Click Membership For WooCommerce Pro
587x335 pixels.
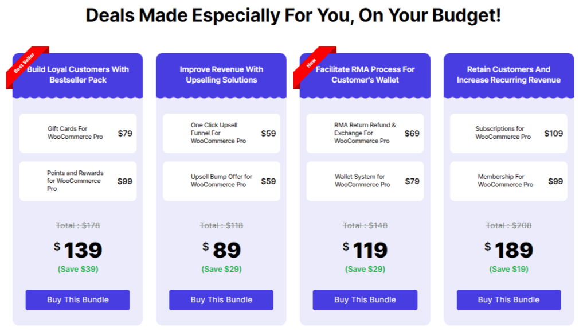pos(505,181)
